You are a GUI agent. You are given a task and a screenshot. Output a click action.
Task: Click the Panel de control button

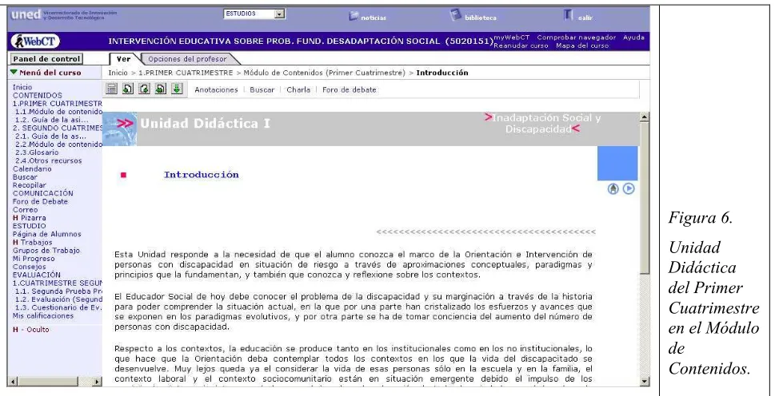(46, 58)
